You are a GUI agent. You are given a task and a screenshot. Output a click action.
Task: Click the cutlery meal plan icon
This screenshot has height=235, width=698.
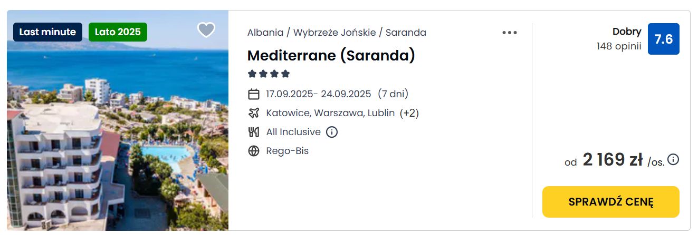[254, 132]
